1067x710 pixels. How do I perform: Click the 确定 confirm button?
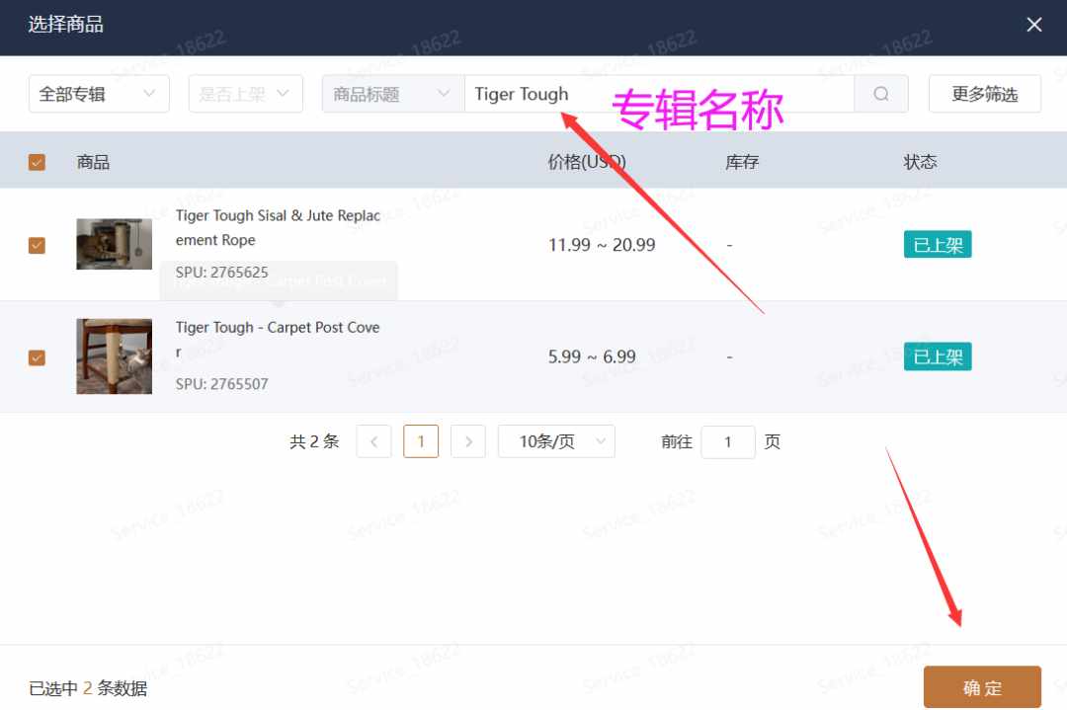pyautogui.click(x=982, y=687)
